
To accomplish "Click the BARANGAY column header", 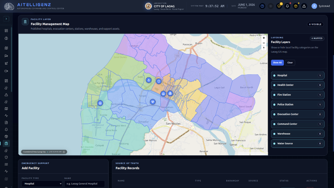I will [x=233, y=181].
